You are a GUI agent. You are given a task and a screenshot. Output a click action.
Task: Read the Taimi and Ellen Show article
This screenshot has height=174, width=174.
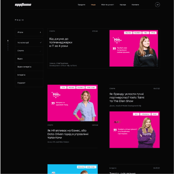(127, 97)
